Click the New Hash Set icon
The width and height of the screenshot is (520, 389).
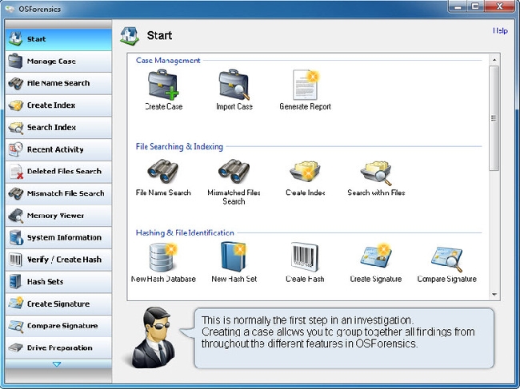234,257
